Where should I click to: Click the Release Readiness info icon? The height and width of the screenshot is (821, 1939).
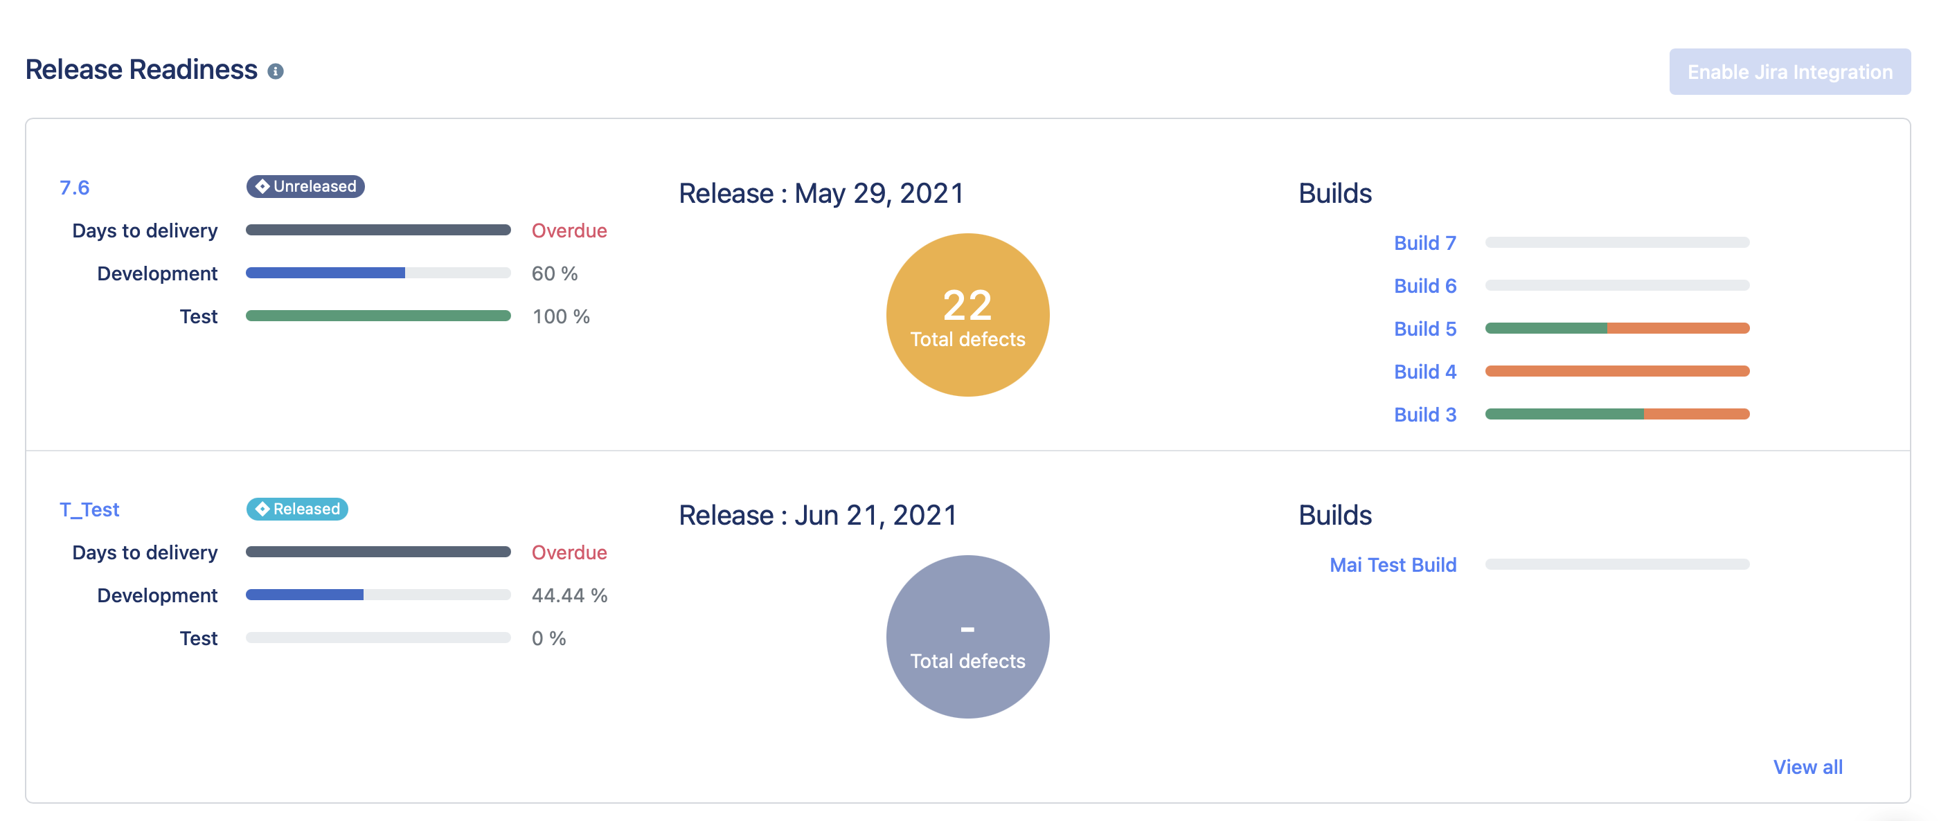click(278, 71)
